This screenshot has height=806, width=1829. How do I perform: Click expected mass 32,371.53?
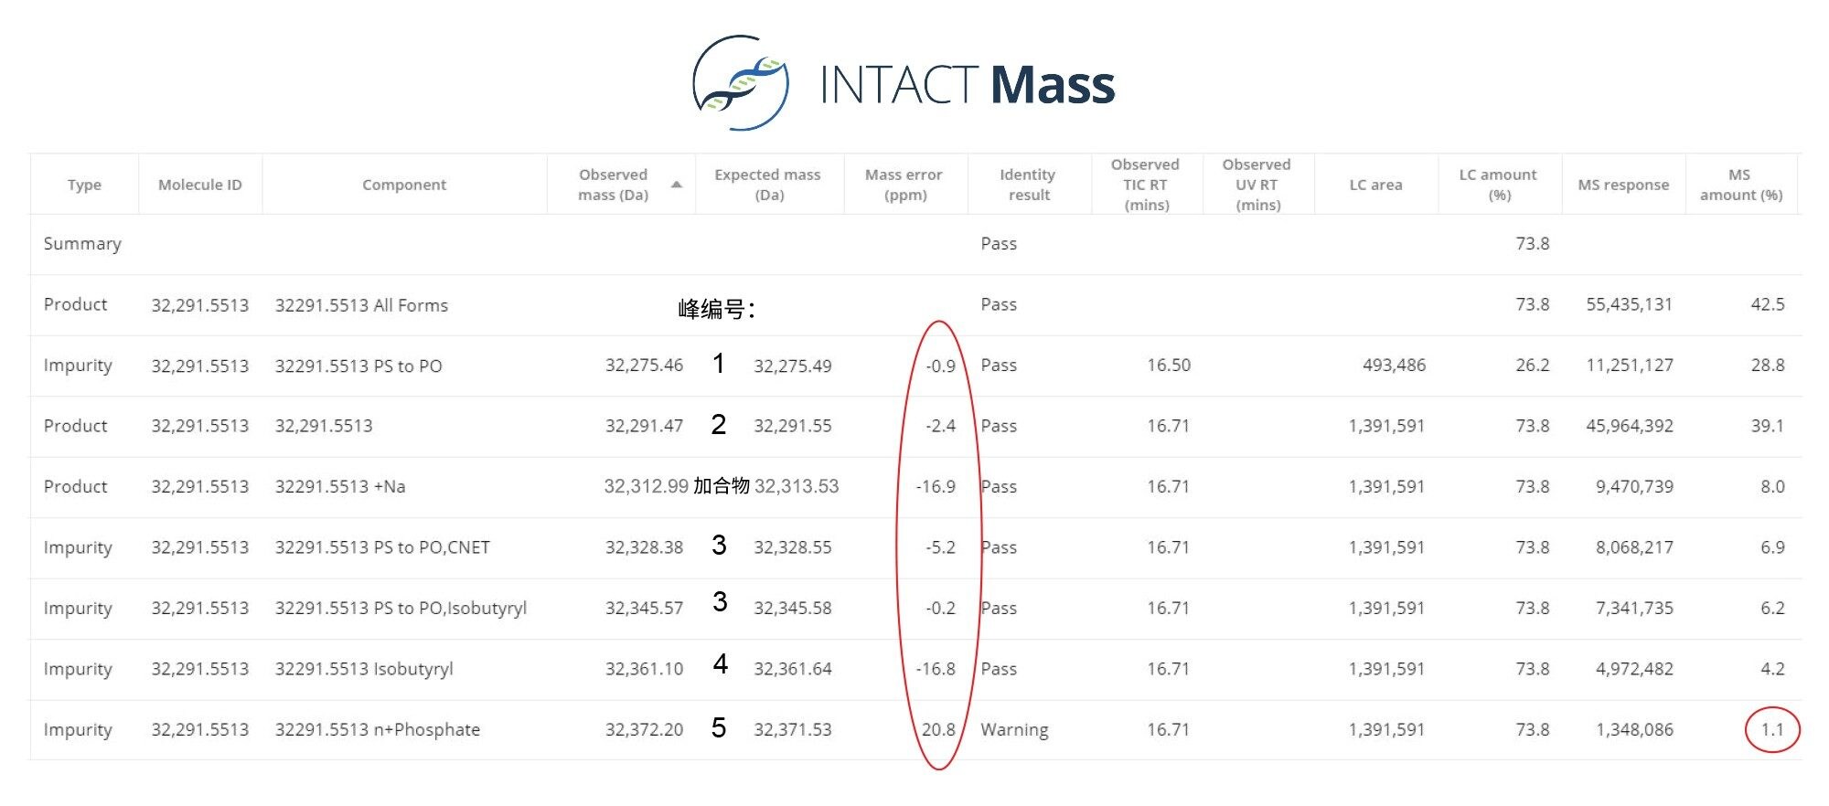(793, 730)
